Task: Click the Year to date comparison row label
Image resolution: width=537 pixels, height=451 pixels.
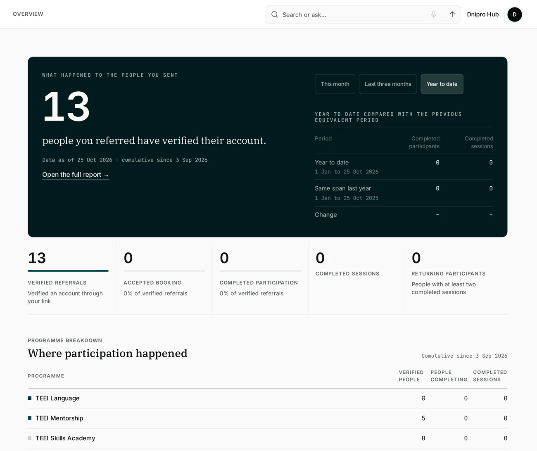Action: tap(332, 162)
